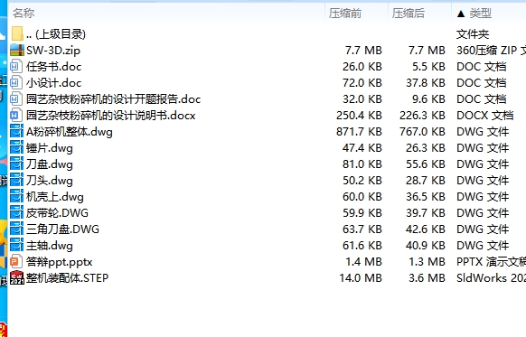Screen dimensions: 526x337
Task: Select the .. (上级目录) row name
Action: click(56, 33)
